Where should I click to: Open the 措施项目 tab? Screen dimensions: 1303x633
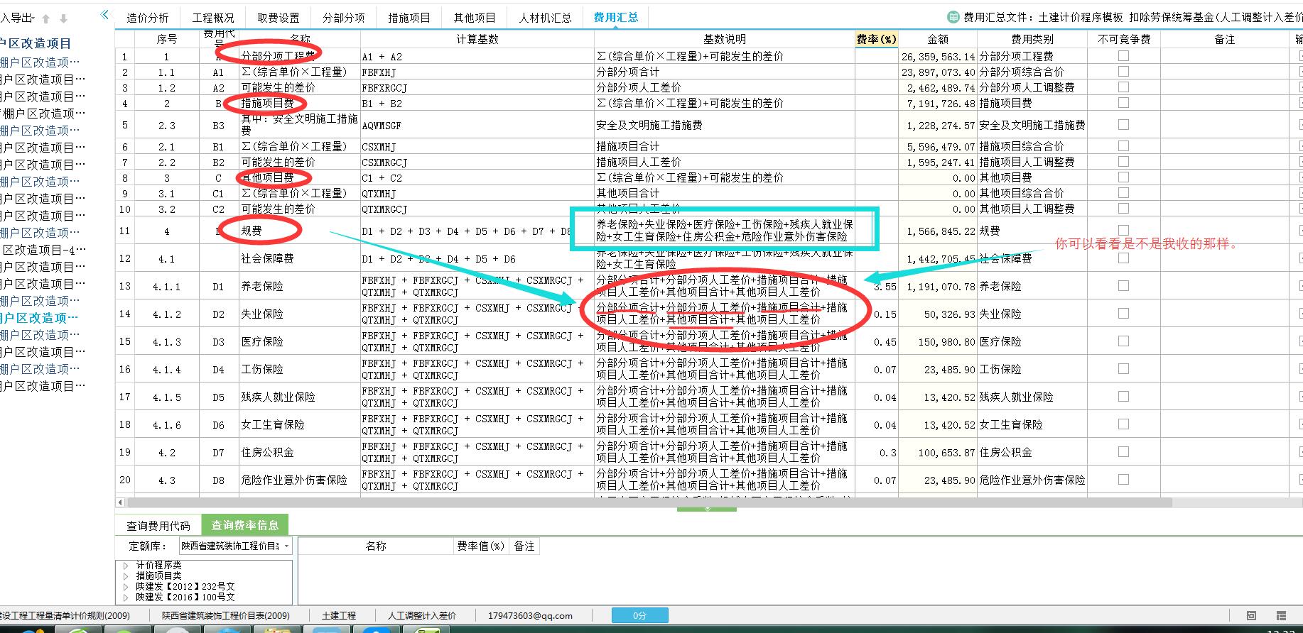(x=409, y=18)
